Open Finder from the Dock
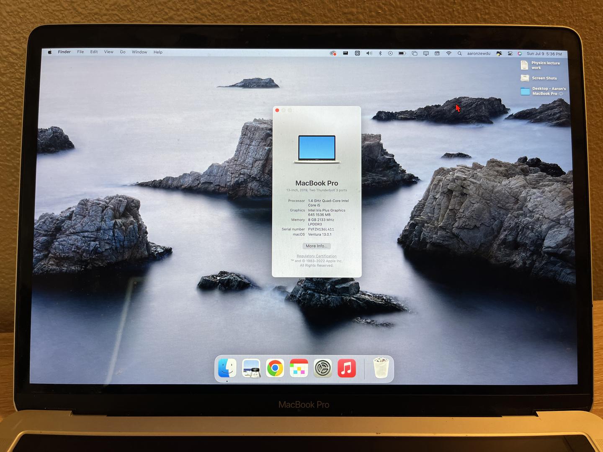The height and width of the screenshot is (452, 603). pyautogui.click(x=227, y=368)
